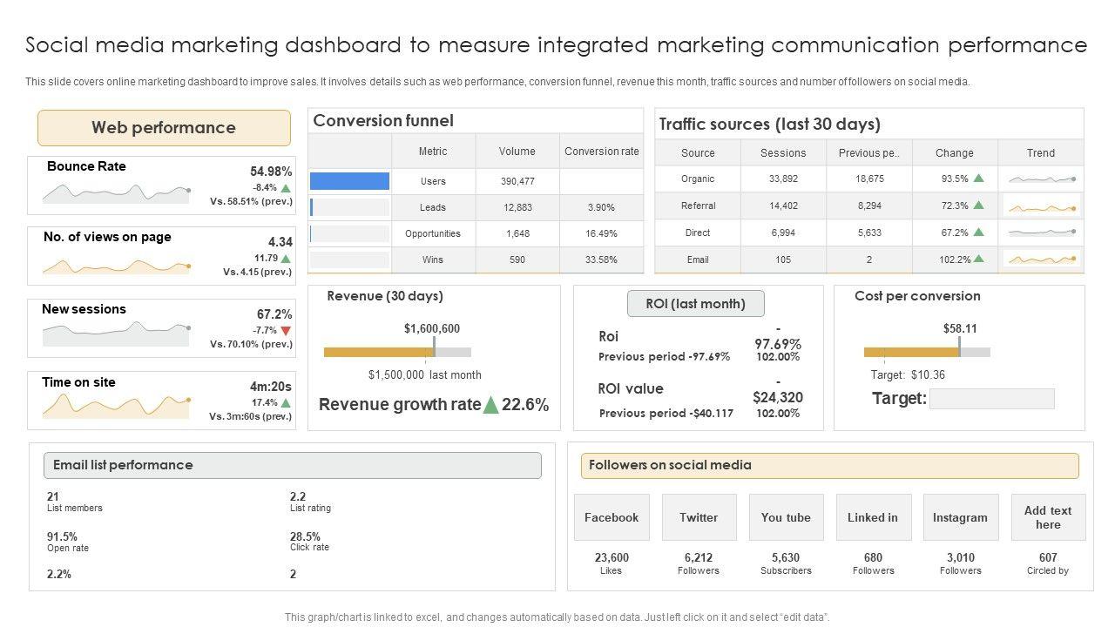Click the Revenue 30 days progress bar
Viewport: 1115px width, 627px height.
397,353
